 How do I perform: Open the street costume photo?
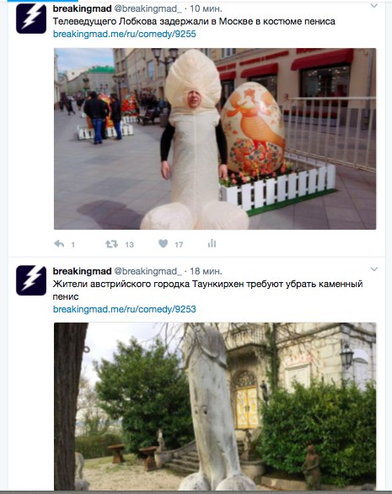(x=215, y=138)
